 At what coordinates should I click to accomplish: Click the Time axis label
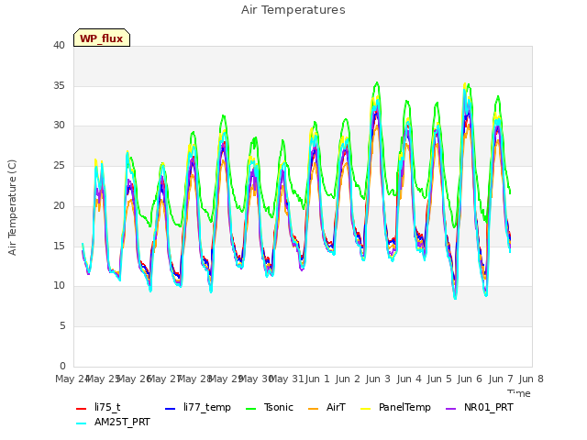519,393
